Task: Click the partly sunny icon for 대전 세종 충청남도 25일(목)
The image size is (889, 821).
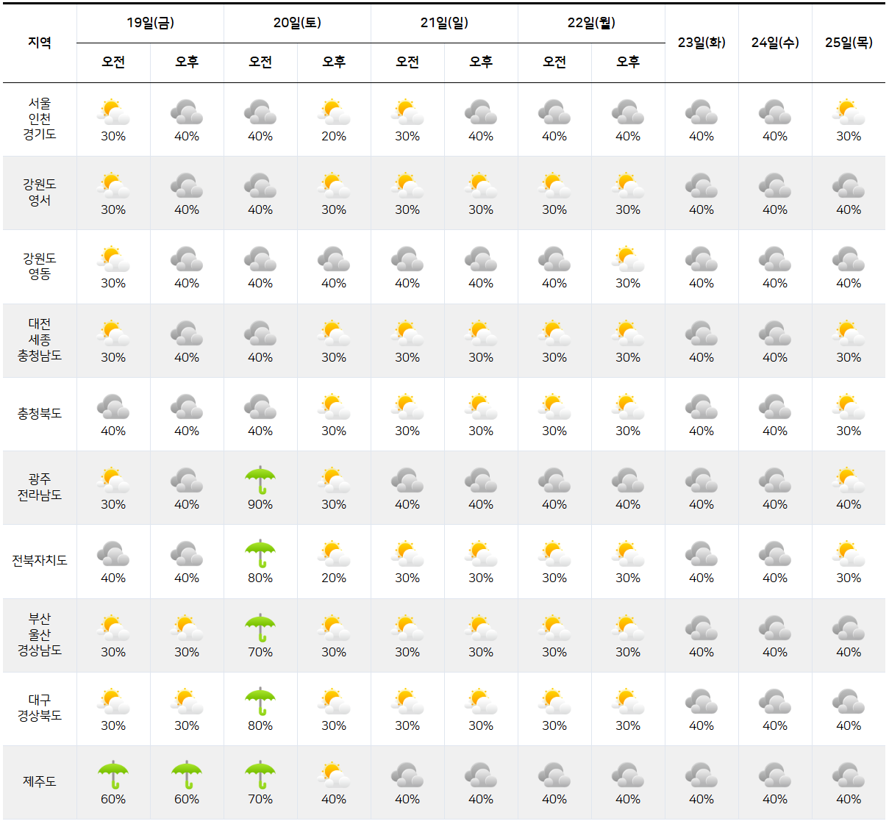Action: point(849,334)
